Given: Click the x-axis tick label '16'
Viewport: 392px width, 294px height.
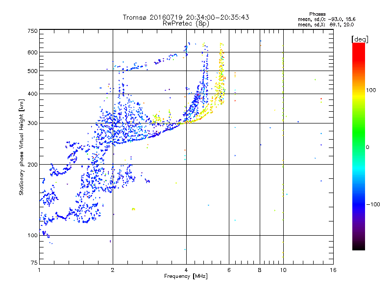Looking at the screenshot, I should (333, 270).
